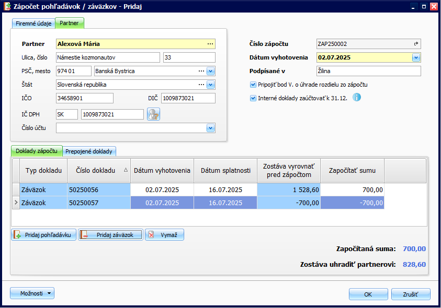Click the Podpísané v input field

coord(368,71)
